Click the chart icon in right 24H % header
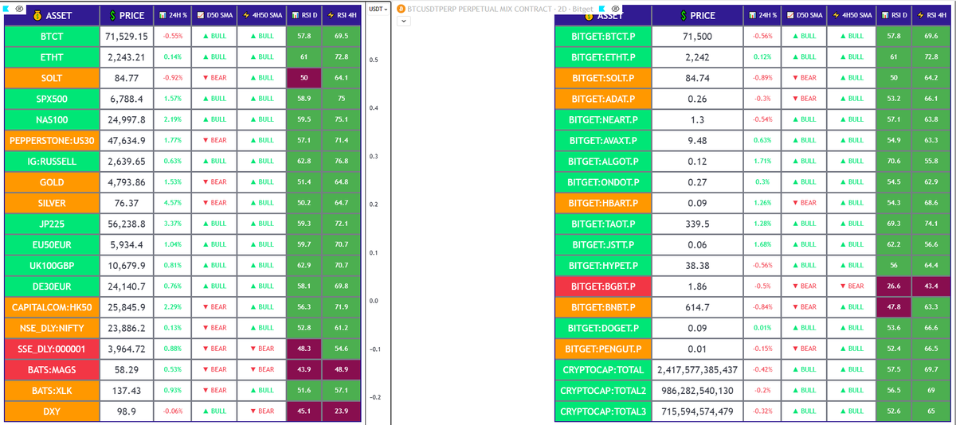 coord(754,16)
